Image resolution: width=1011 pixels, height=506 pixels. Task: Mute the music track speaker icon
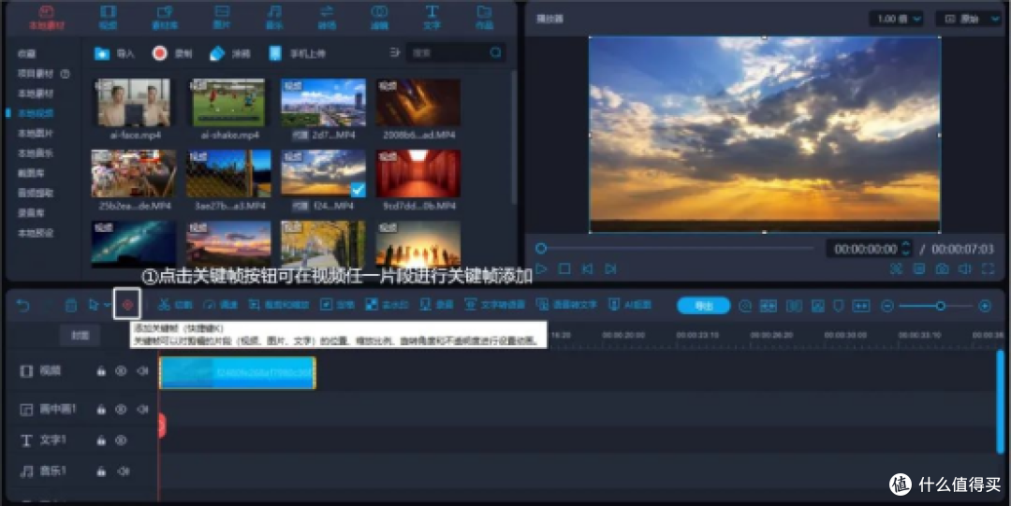pos(124,471)
